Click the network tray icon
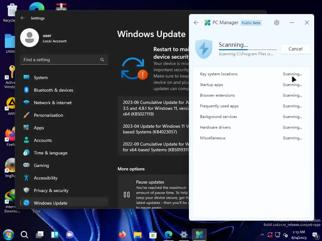 pyautogui.click(x=278, y=235)
